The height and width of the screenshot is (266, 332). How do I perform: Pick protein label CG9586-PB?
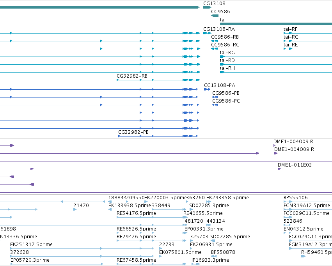(x=226, y=93)
